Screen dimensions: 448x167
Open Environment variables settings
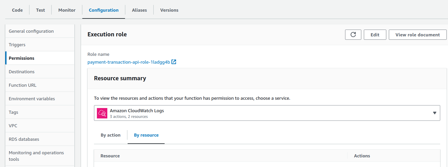(x=32, y=99)
